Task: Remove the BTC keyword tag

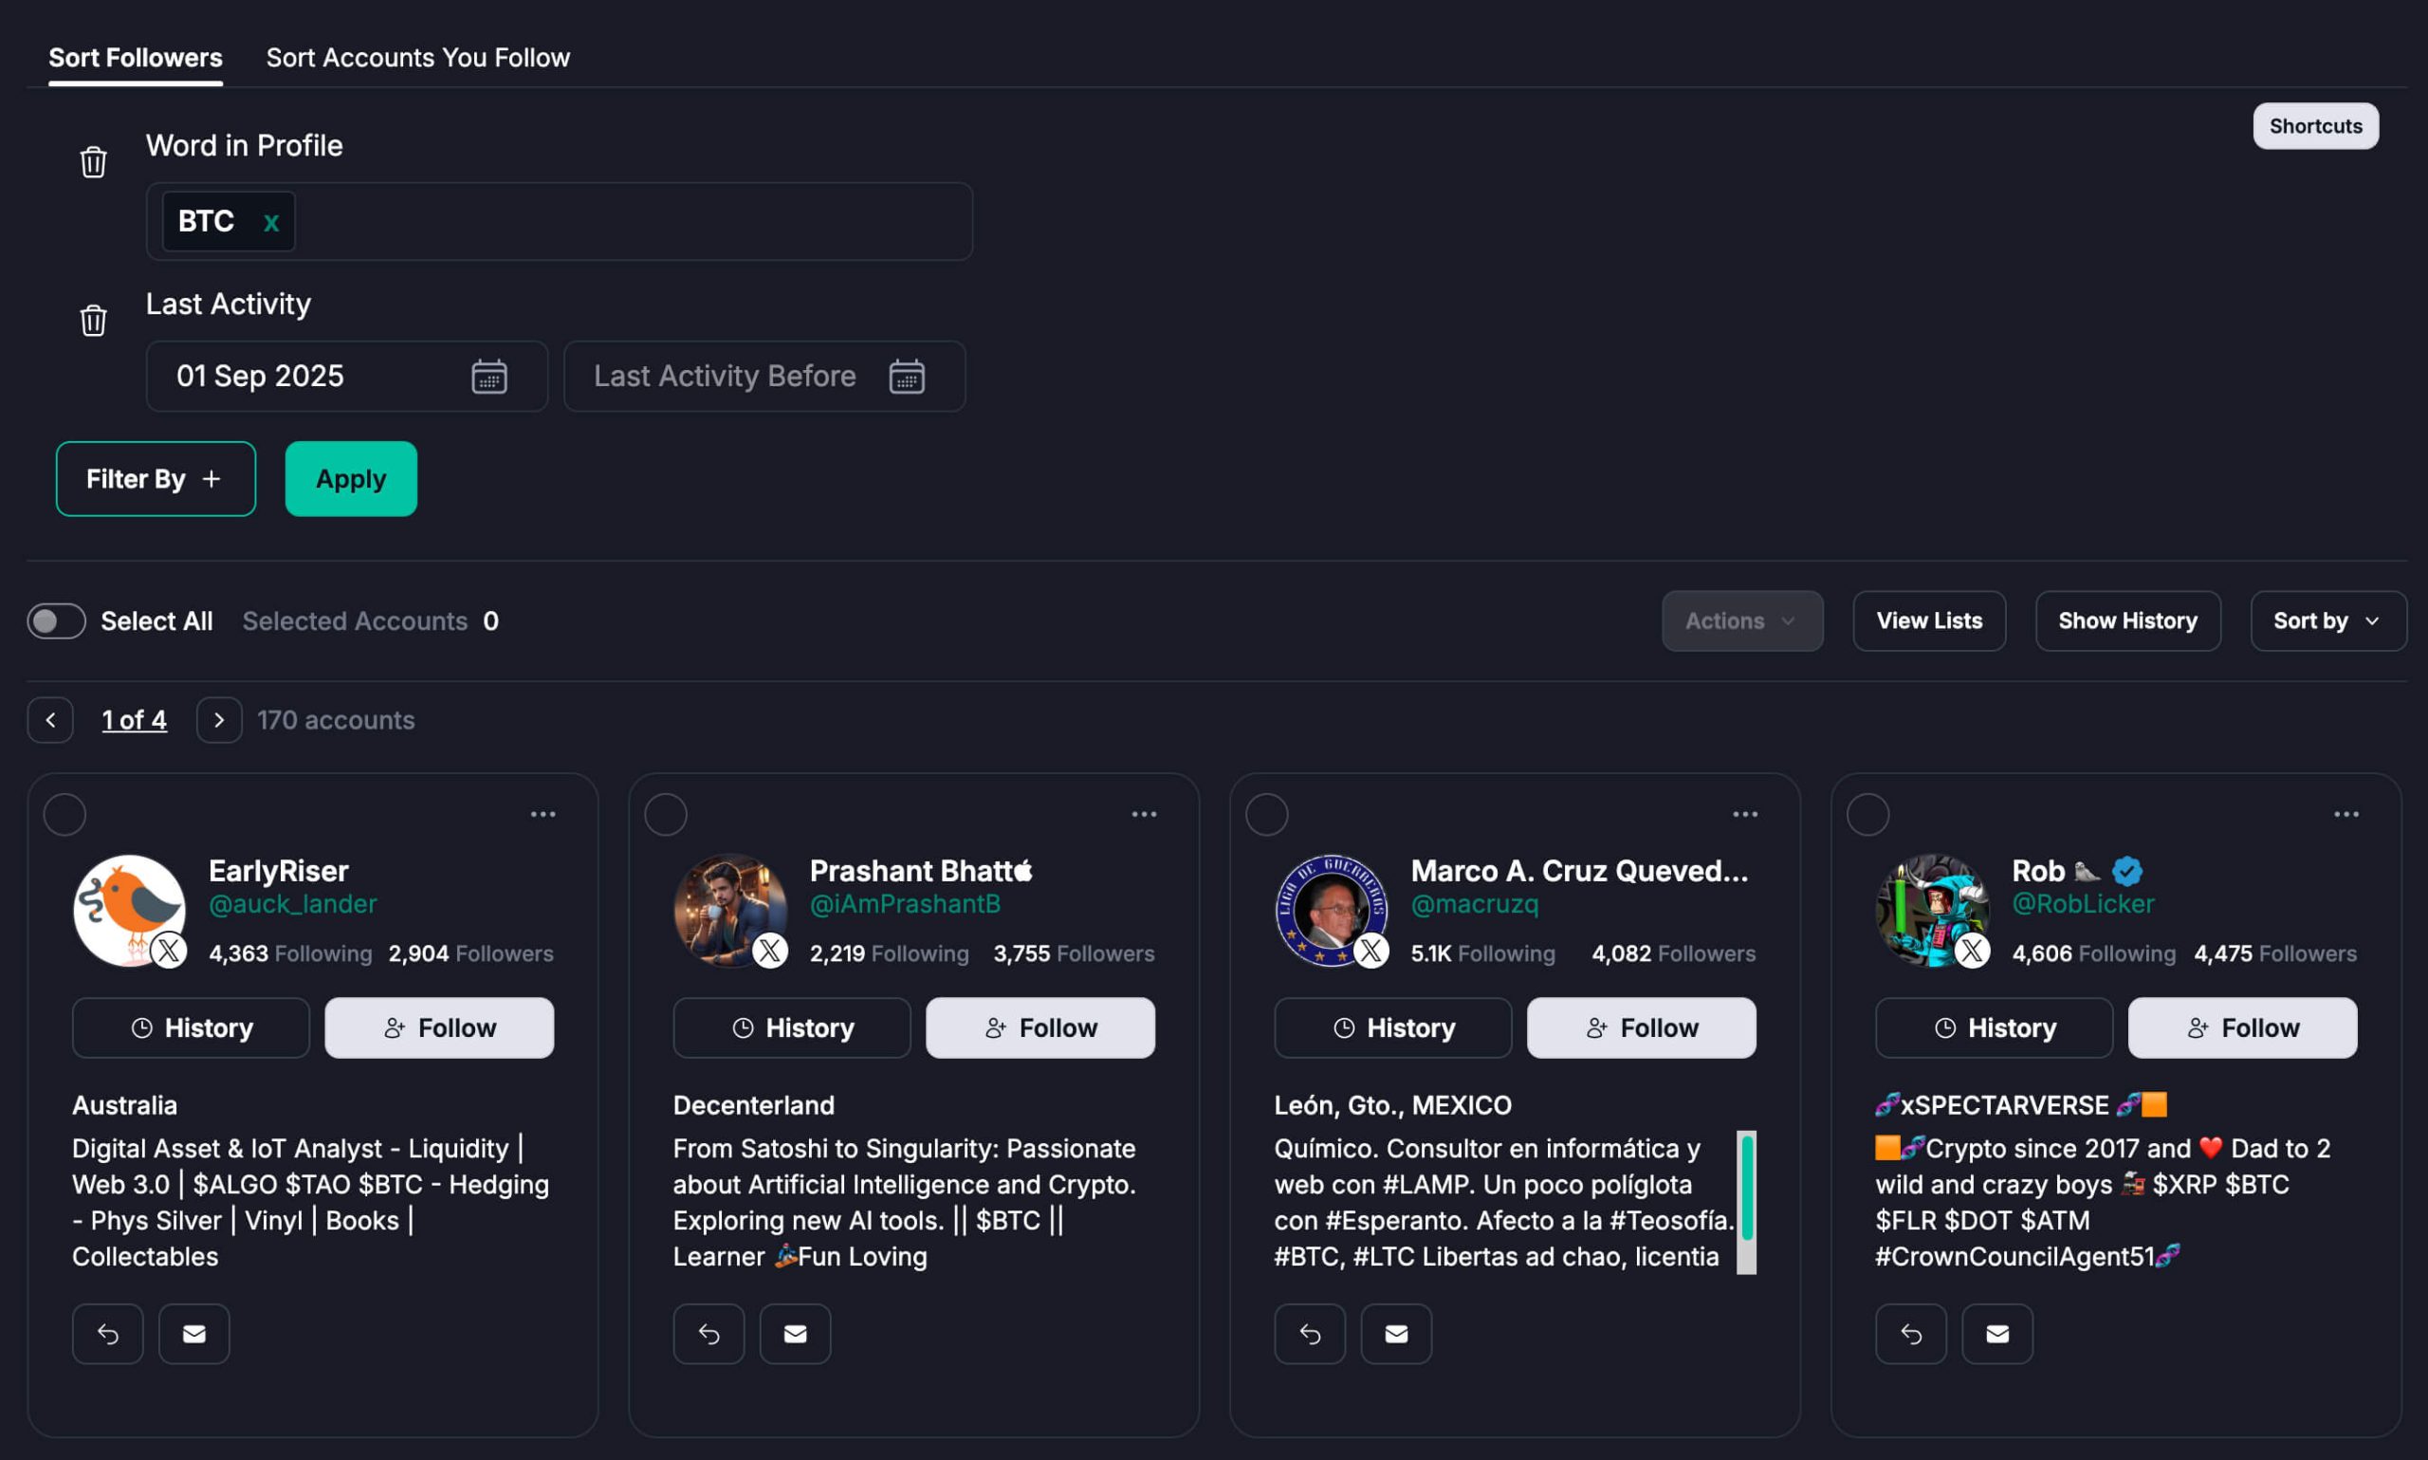Action: pyautogui.click(x=270, y=222)
